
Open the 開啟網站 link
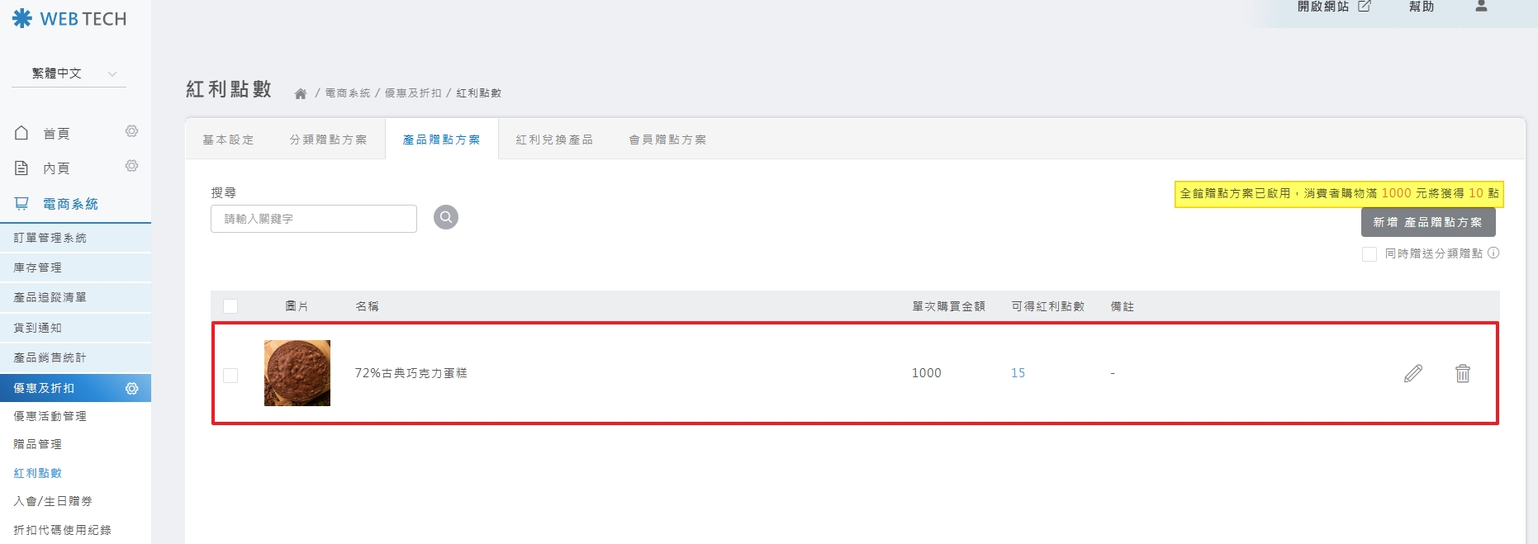(1333, 7)
